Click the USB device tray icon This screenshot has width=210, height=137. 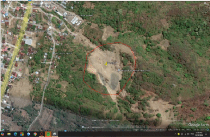coord(182,134)
